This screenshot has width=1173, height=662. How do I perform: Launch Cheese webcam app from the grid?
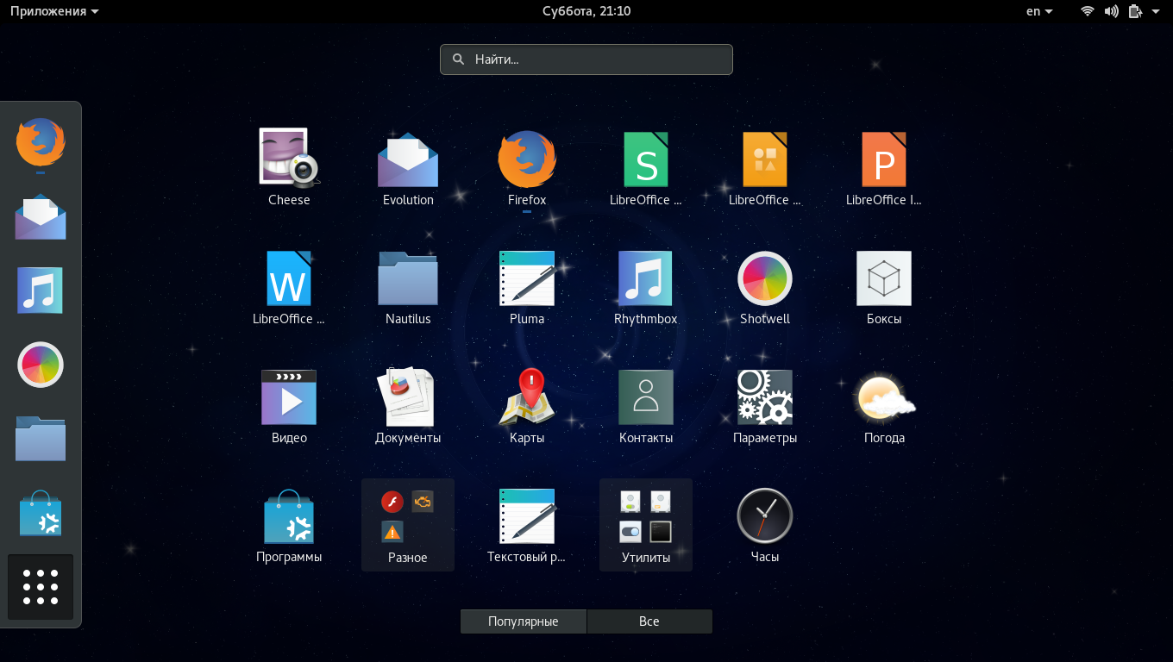coord(289,167)
